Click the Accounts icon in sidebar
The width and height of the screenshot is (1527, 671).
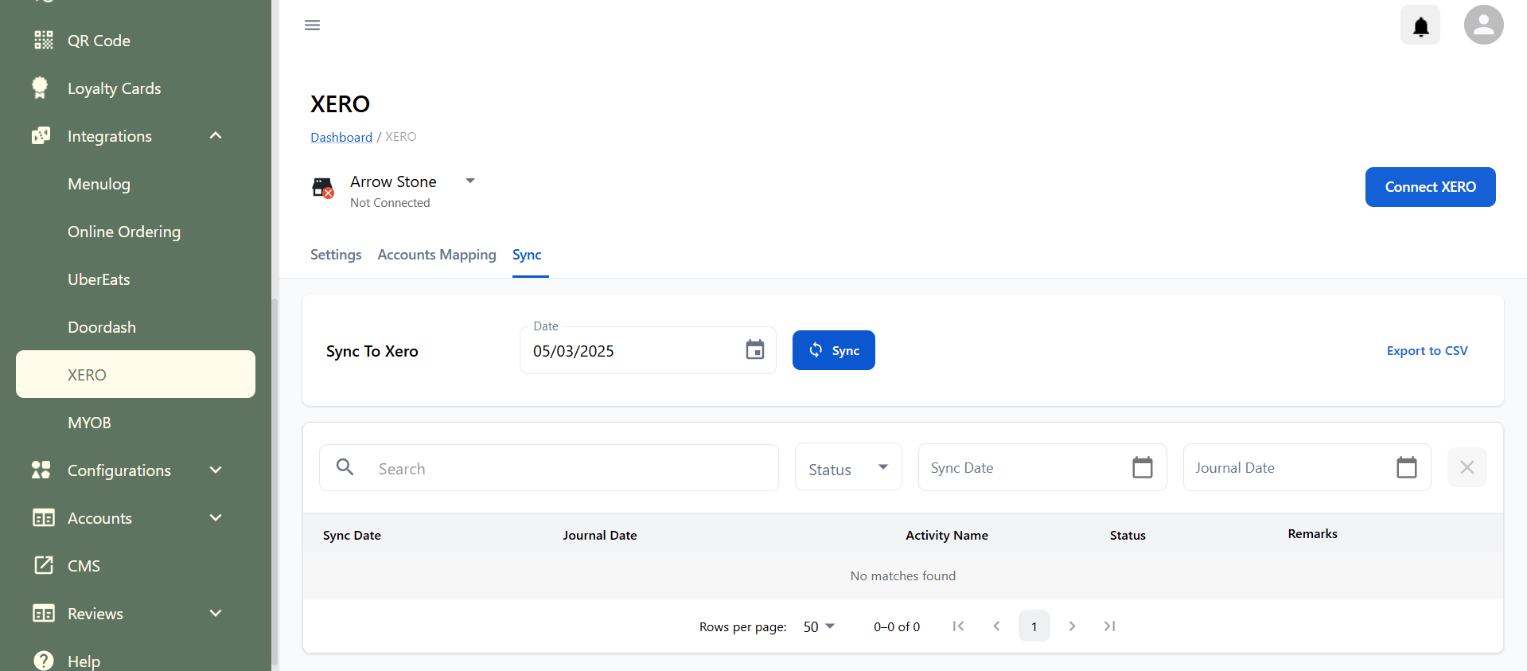point(43,518)
